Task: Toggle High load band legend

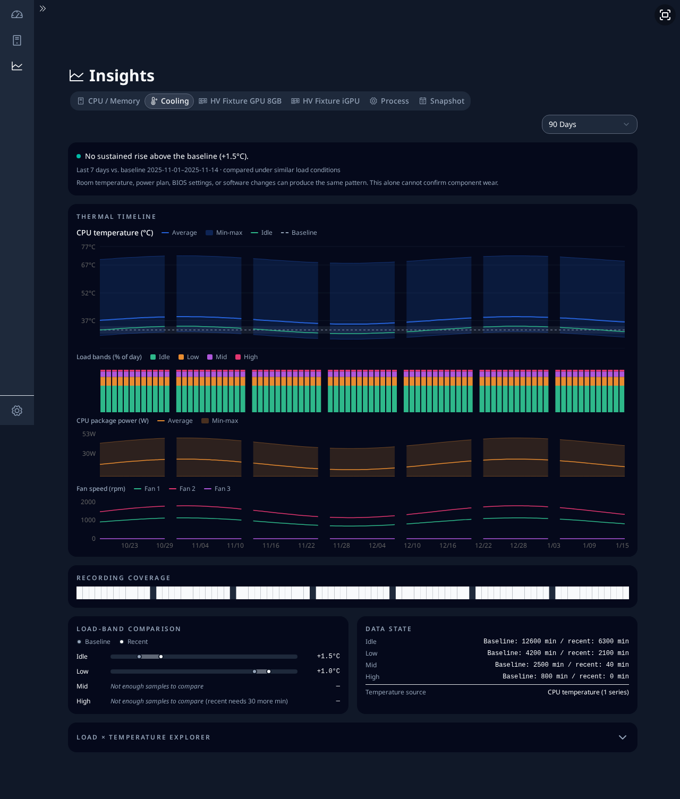Action: pyautogui.click(x=246, y=357)
